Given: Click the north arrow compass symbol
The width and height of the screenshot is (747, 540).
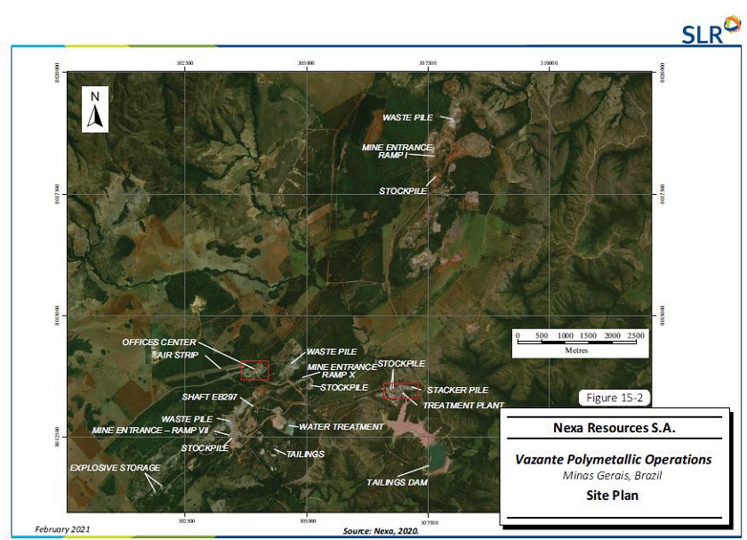Looking at the screenshot, I should [95, 109].
